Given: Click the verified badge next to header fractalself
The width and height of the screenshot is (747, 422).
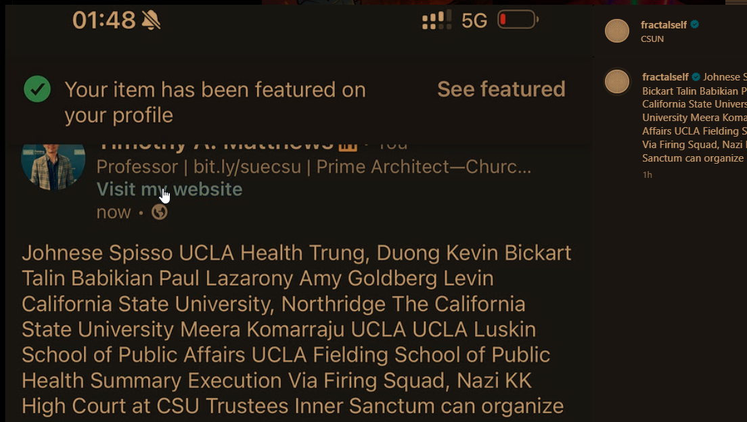Looking at the screenshot, I should coord(695,24).
